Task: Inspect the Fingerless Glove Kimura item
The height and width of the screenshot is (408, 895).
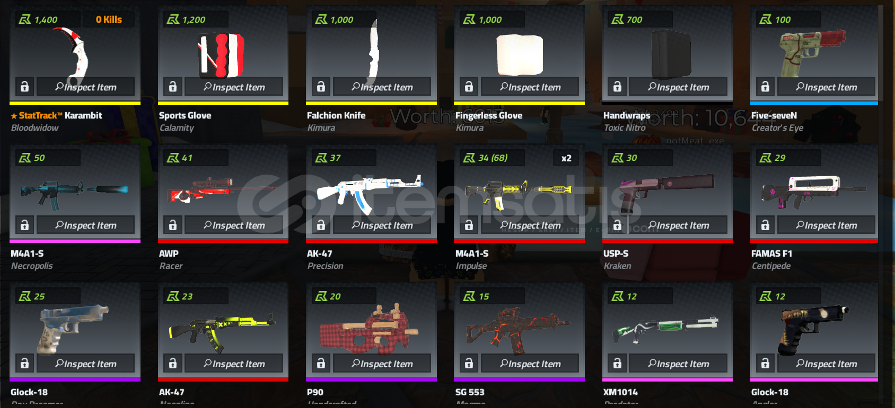Action: [530, 86]
